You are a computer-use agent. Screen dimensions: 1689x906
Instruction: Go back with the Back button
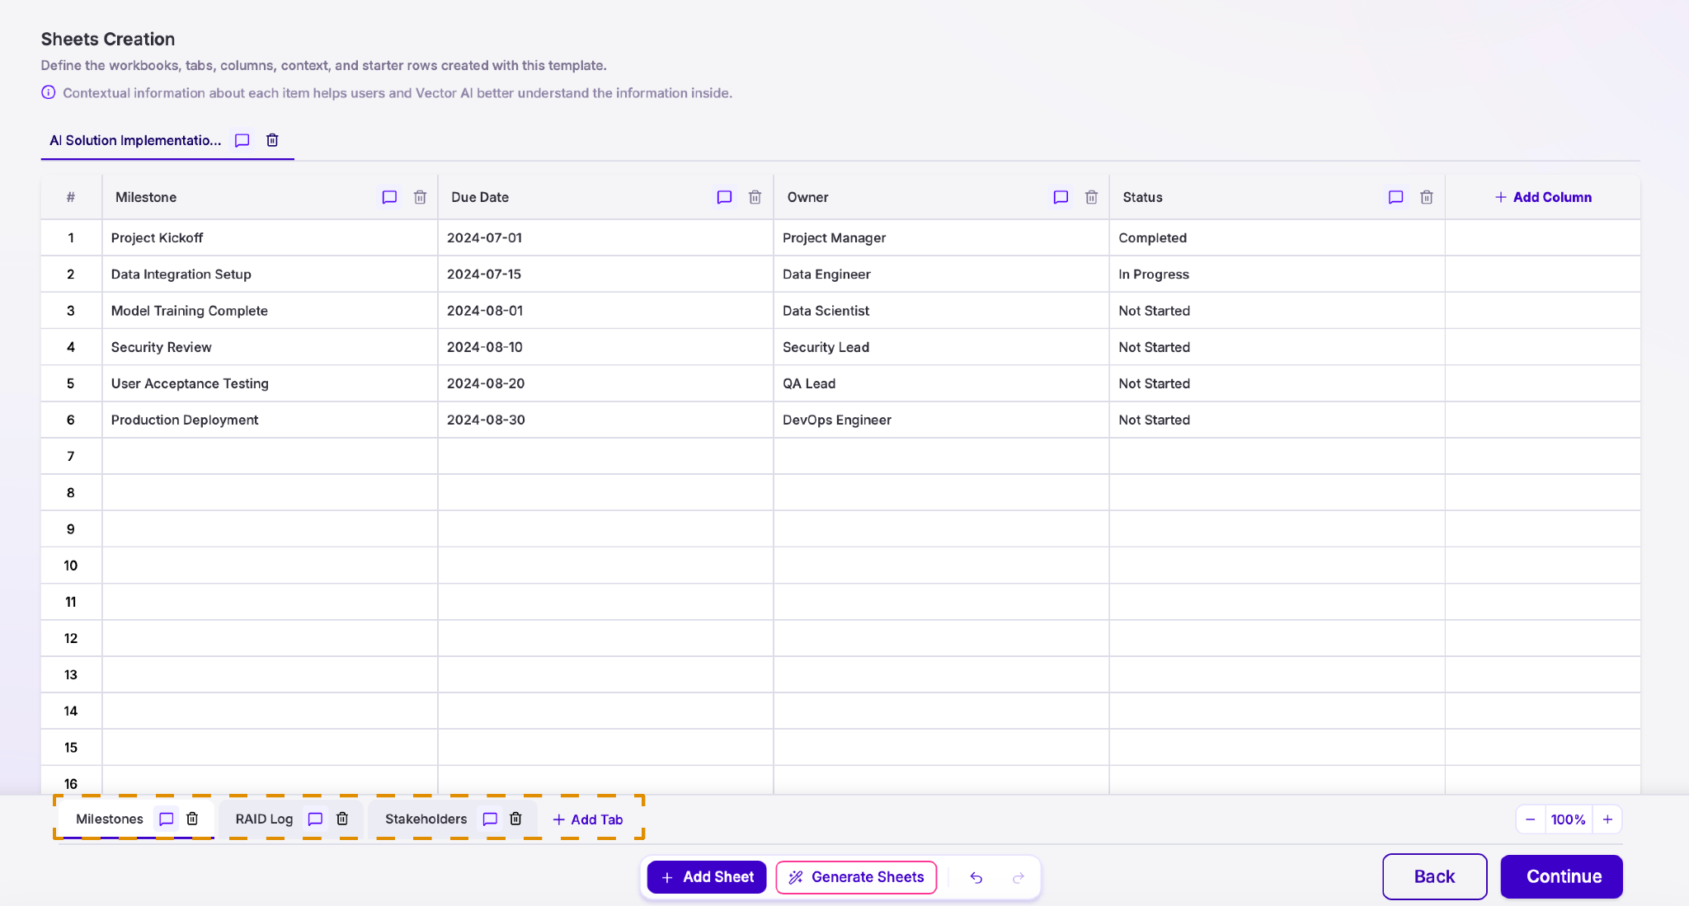pos(1435,876)
